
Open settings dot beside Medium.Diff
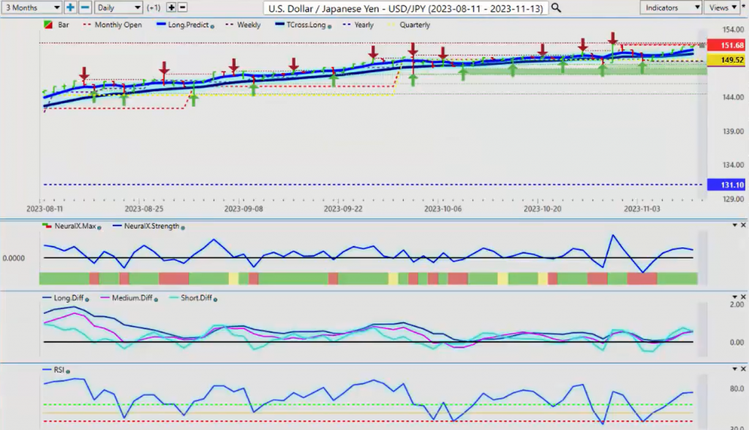tap(156, 300)
